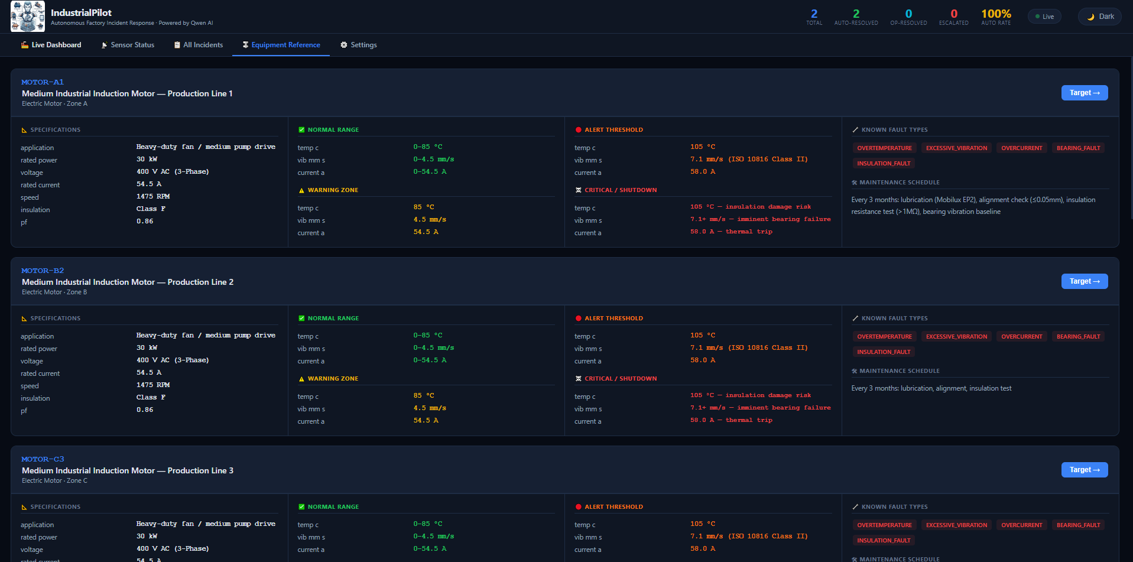Click the IndustrialPilot robot logo
The height and width of the screenshot is (562, 1133).
tap(28, 17)
